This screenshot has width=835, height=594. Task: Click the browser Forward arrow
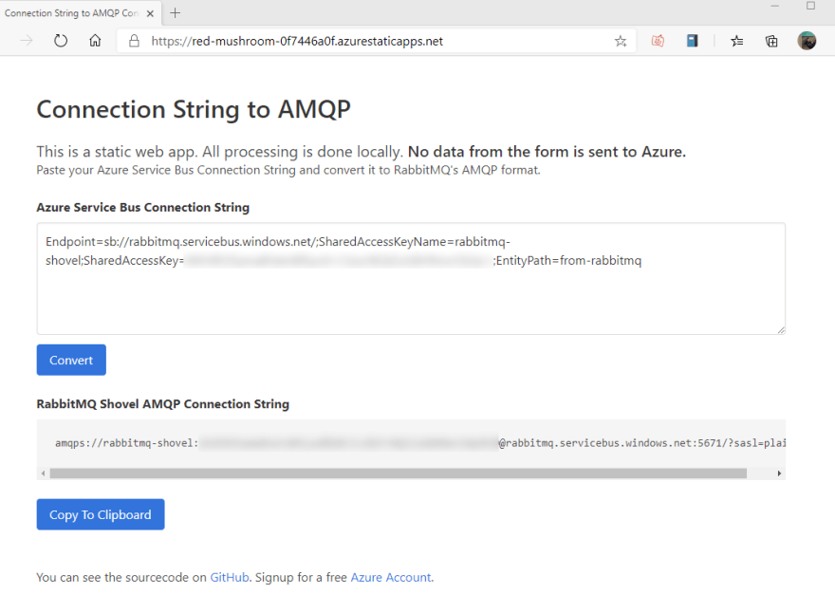(27, 41)
